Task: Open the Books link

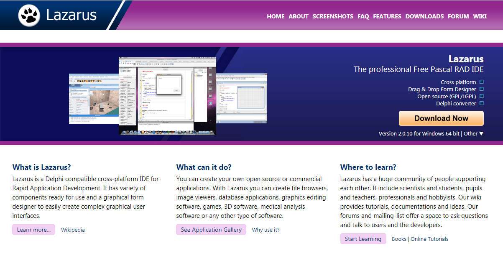Action: pyautogui.click(x=399, y=239)
